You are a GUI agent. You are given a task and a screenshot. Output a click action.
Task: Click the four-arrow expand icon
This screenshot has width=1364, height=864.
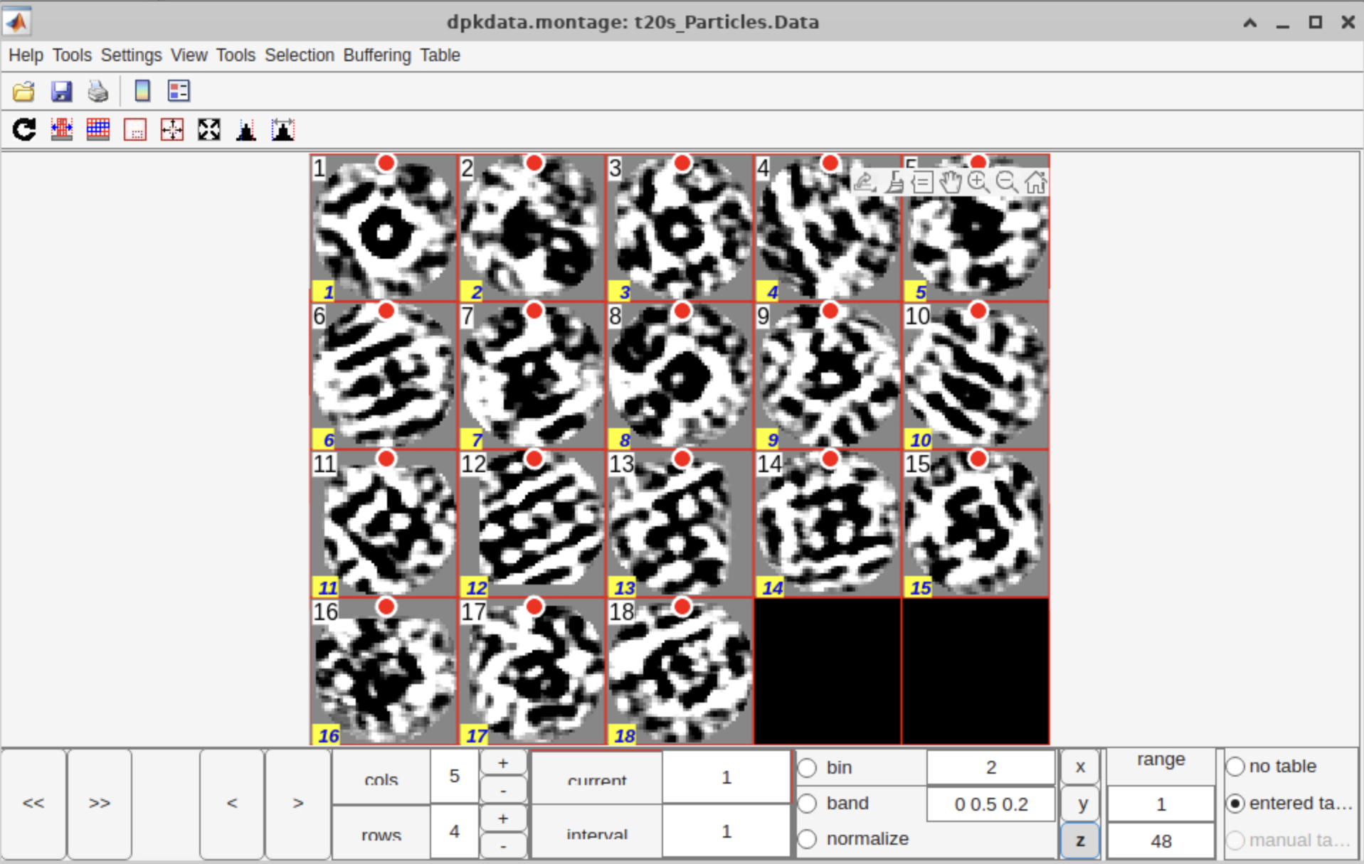(x=209, y=129)
